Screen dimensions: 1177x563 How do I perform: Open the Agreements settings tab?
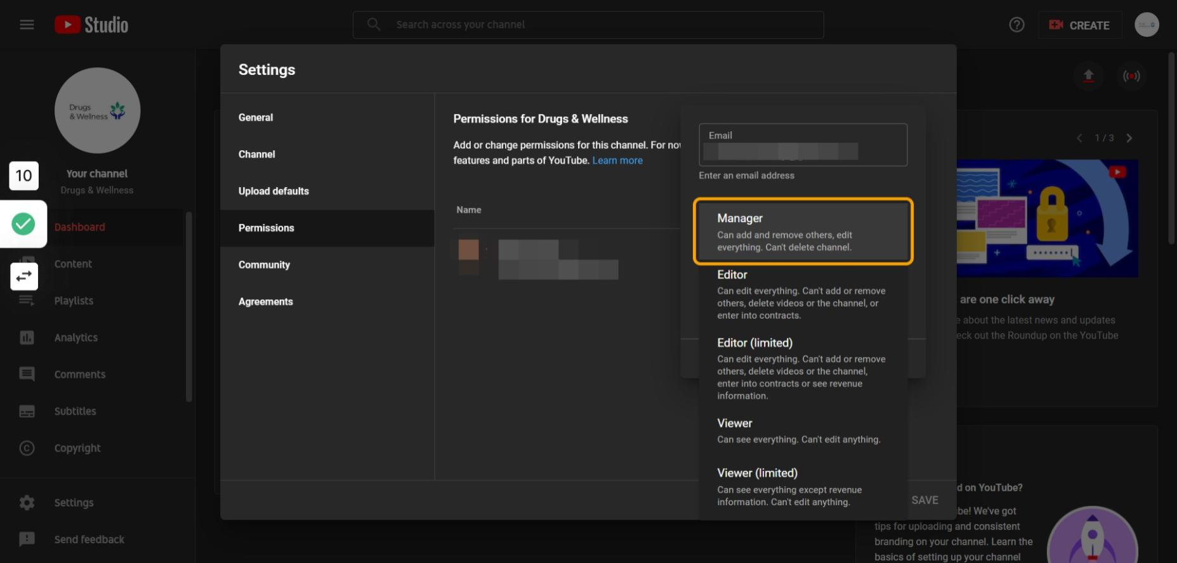pyautogui.click(x=327, y=301)
